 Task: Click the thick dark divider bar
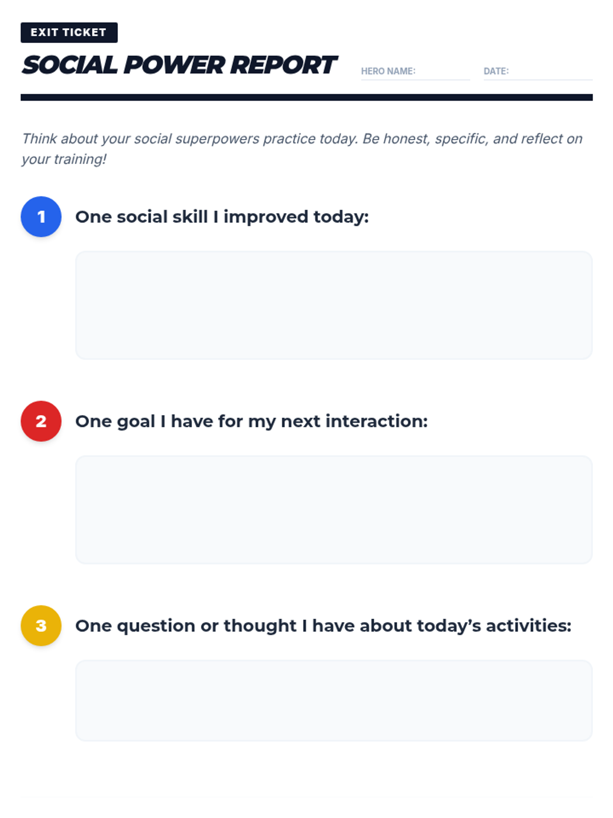pyautogui.click(x=306, y=97)
